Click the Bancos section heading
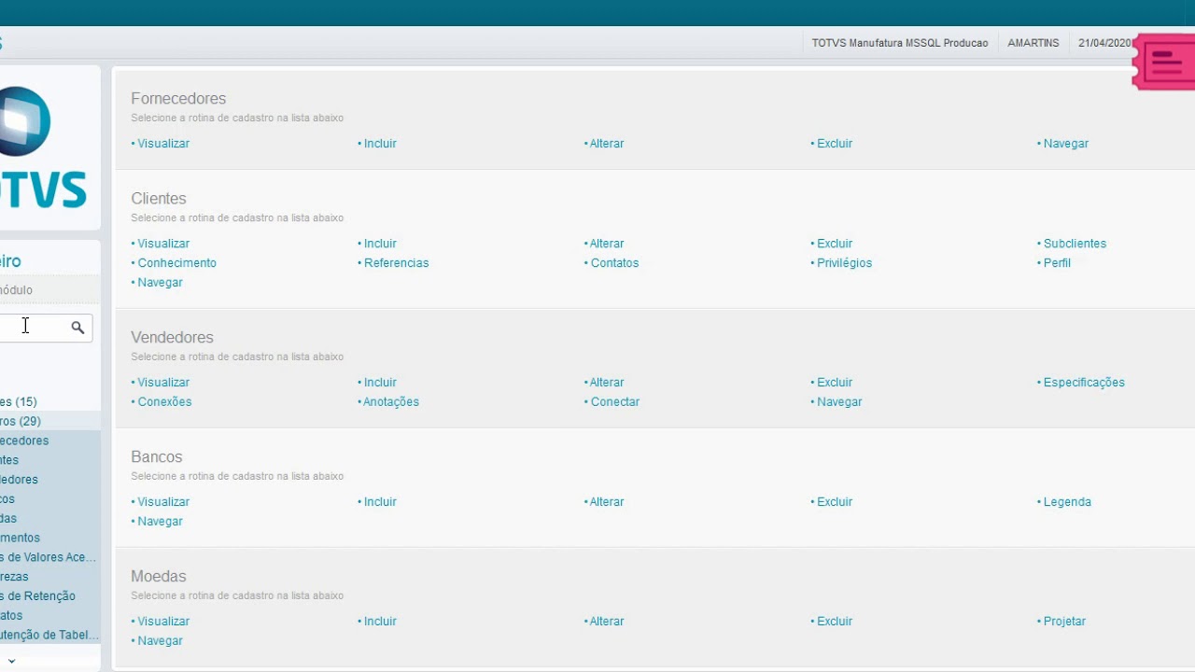 157,457
